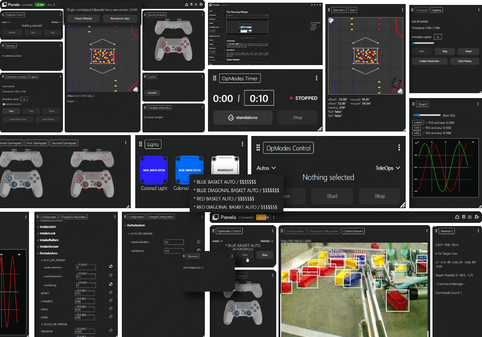Expand the Autos dropdown beside Nothing selected

pos(266,168)
